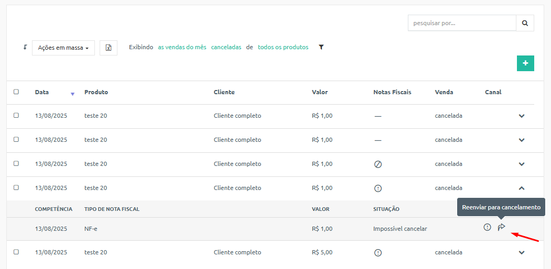Click the crossed-circle invoice icon in third row
551x269 pixels.
point(378,164)
